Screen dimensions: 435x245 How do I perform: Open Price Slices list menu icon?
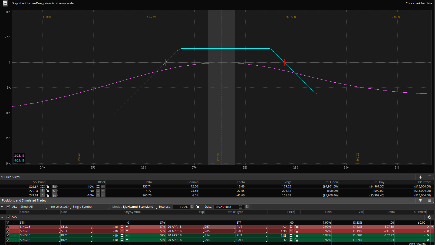tap(430, 177)
